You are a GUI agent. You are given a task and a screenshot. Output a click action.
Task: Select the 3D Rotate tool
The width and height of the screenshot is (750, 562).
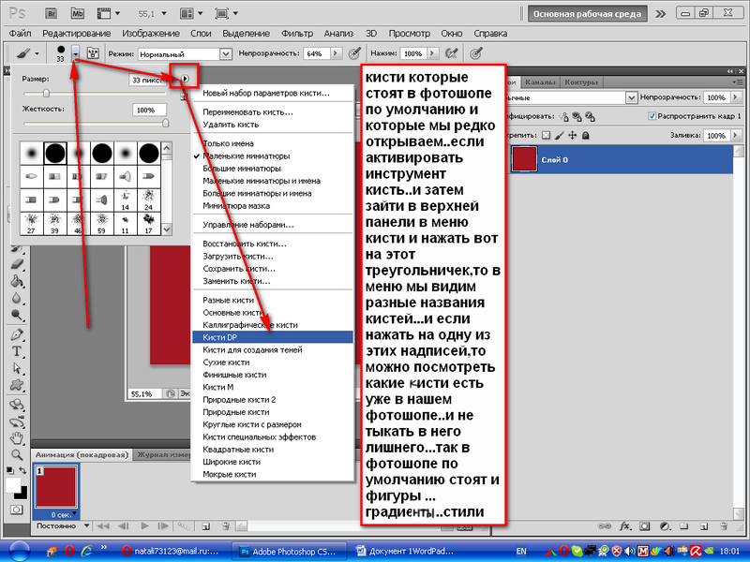click(x=17, y=406)
